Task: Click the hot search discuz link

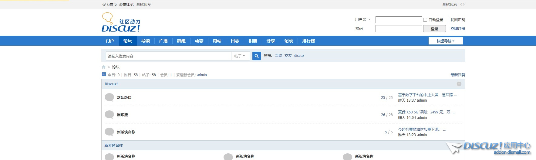Action: click(x=299, y=56)
